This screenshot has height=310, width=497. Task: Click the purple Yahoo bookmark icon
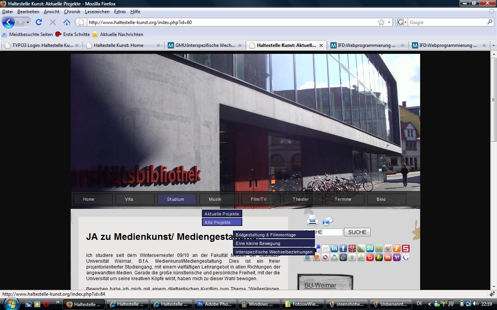coord(396,257)
